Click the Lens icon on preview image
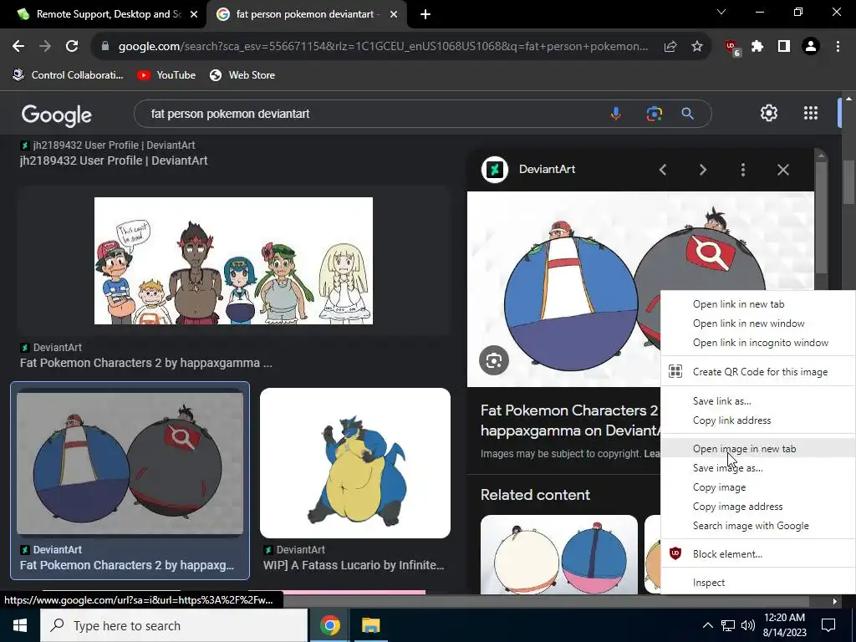856x642 pixels. (x=493, y=360)
